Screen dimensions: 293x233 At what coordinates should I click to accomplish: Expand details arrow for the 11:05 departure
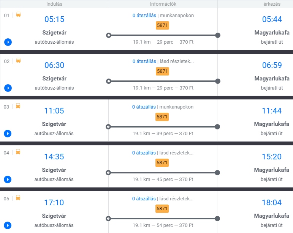pyautogui.click(x=8, y=134)
